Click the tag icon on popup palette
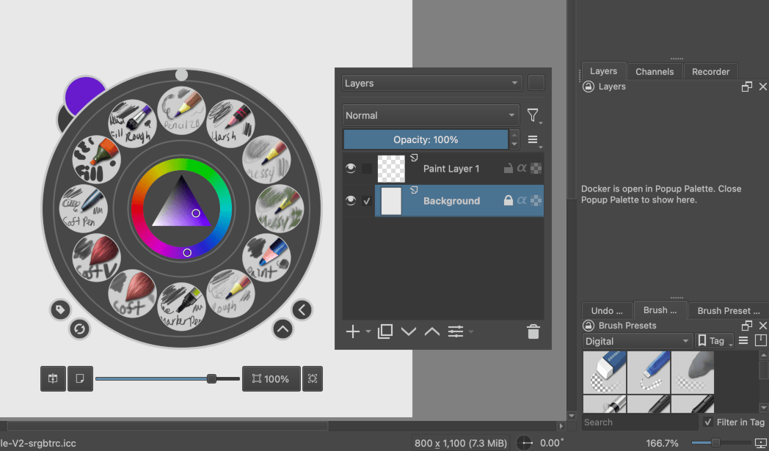Screen dimensions: 769x451 tap(60, 310)
